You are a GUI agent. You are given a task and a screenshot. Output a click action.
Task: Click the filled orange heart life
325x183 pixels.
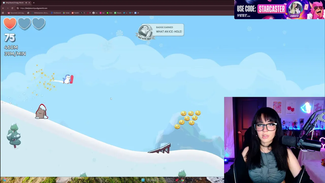click(10, 23)
